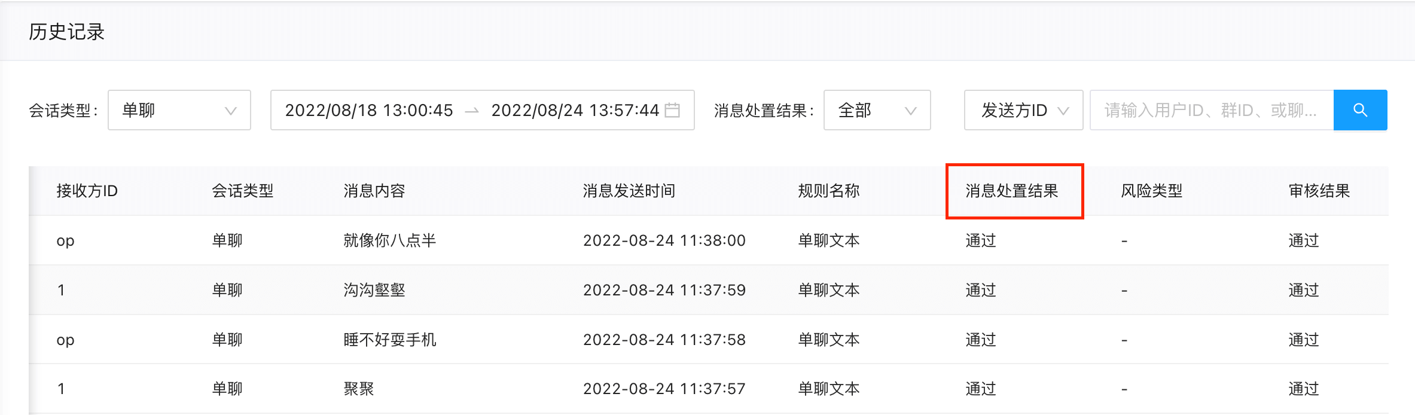Click start date 2022/08/18 13:00:45

point(368,110)
